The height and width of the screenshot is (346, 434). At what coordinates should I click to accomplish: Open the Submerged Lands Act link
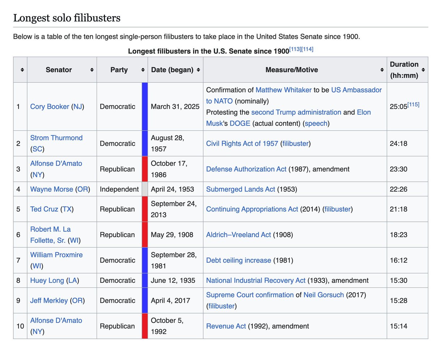coord(241,189)
